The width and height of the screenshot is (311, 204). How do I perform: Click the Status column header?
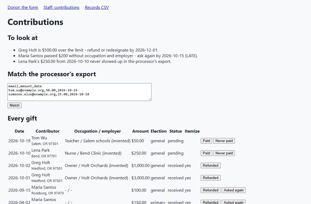click(x=175, y=131)
